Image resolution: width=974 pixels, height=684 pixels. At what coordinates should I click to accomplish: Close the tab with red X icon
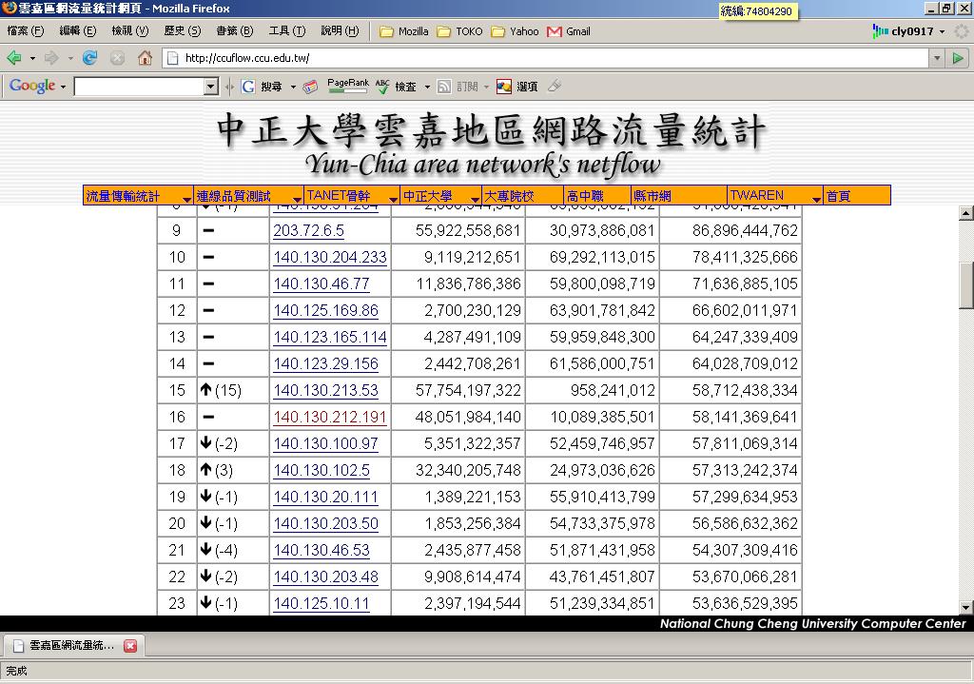point(130,646)
